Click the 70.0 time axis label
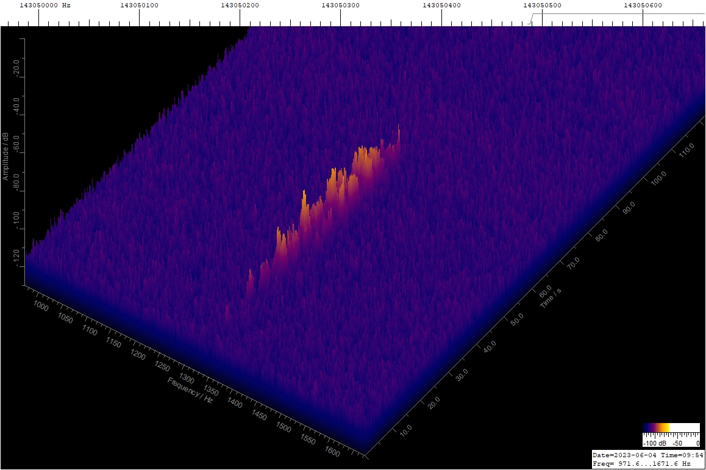 [573, 263]
